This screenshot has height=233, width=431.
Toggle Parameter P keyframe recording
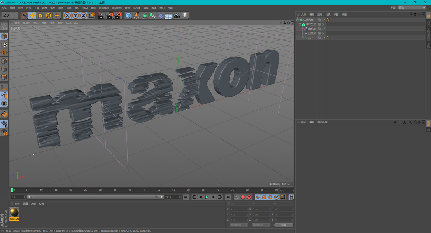(277, 197)
